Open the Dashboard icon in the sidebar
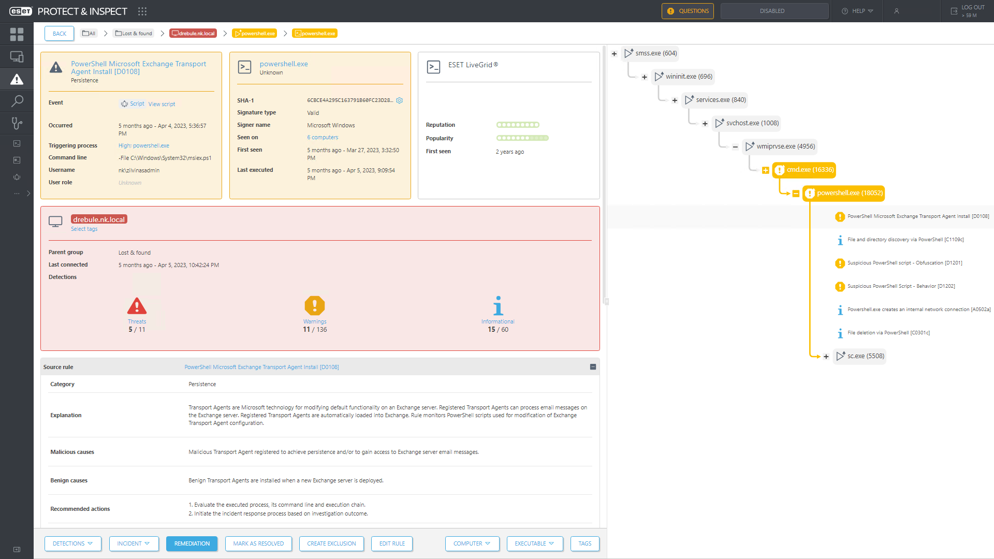 click(x=17, y=35)
